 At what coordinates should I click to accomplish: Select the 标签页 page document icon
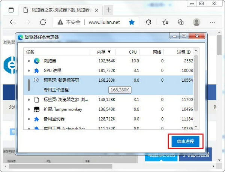[37, 100]
